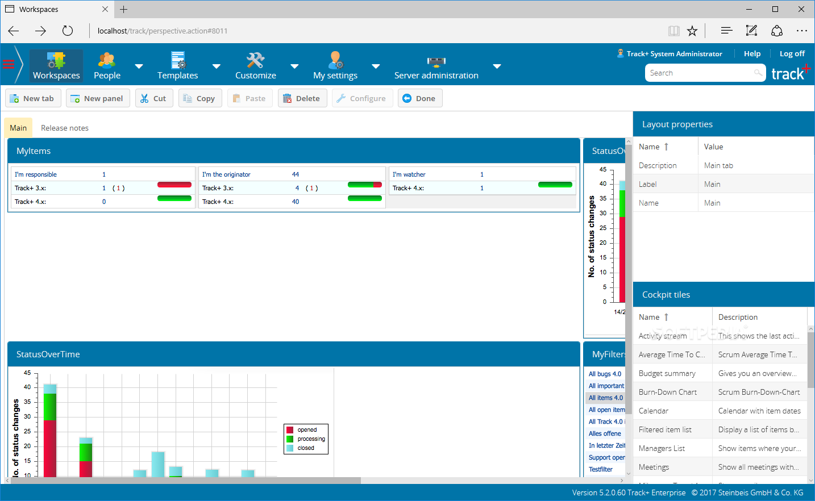This screenshot has width=815, height=501.
Task: Open browser more options ellipsis
Action: [801, 31]
